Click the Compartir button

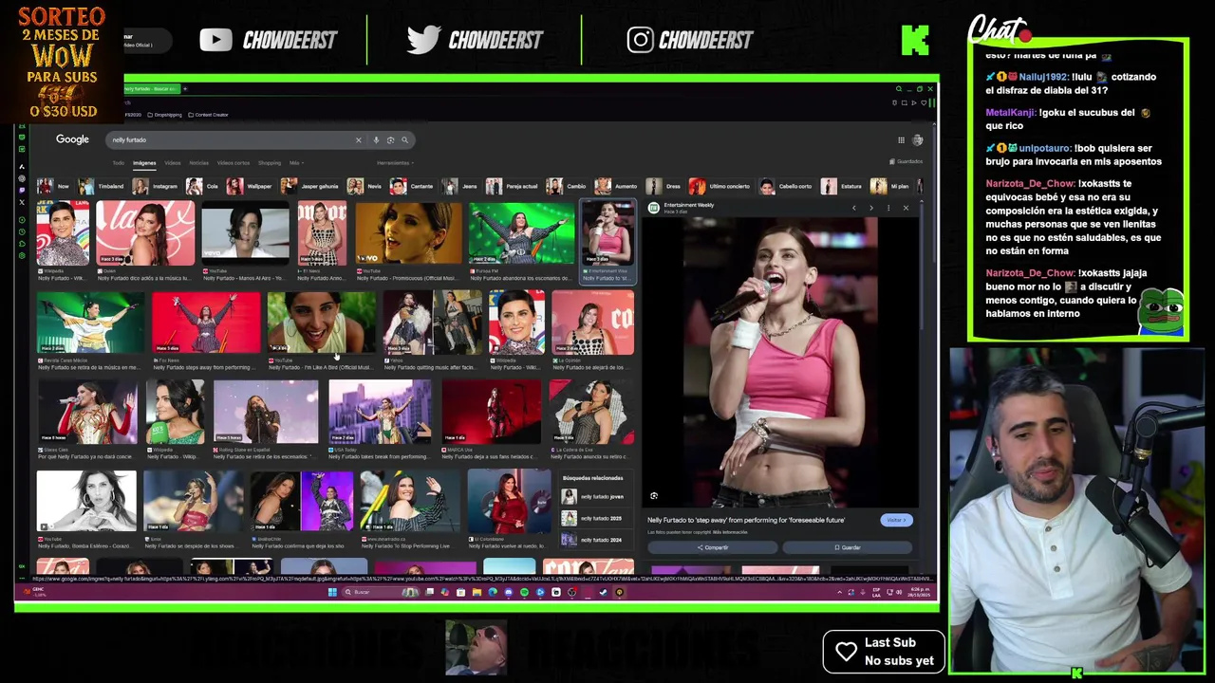pyautogui.click(x=713, y=547)
